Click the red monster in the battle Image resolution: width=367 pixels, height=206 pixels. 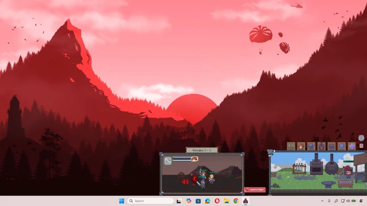[x=195, y=180]
